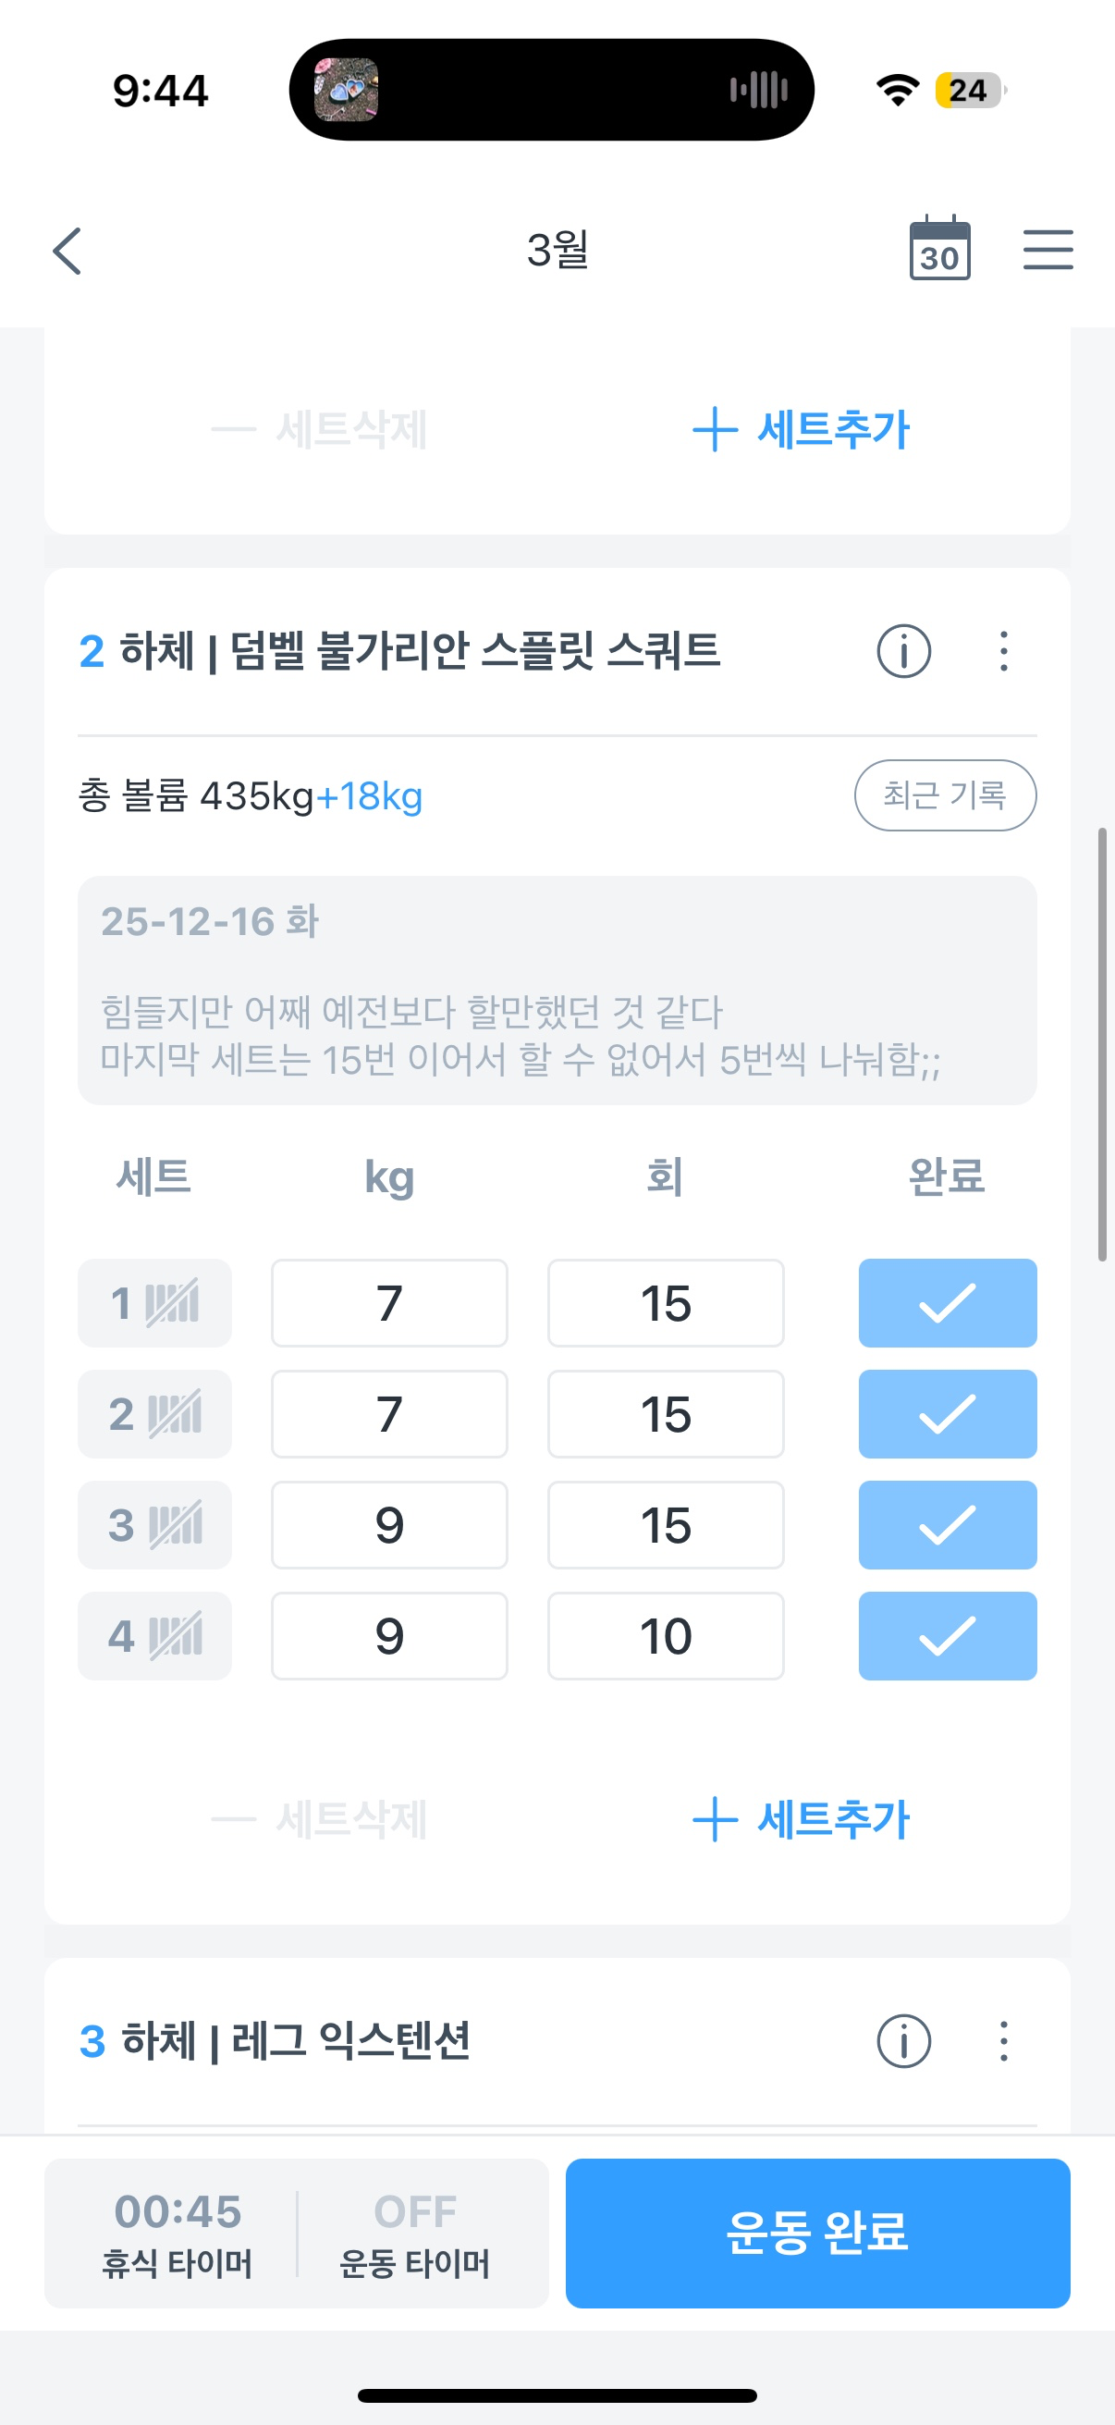This screenshot has height=2425, width=1115.
Task: Open the 휴식 타이머 rest timer
Action: 177,2233
